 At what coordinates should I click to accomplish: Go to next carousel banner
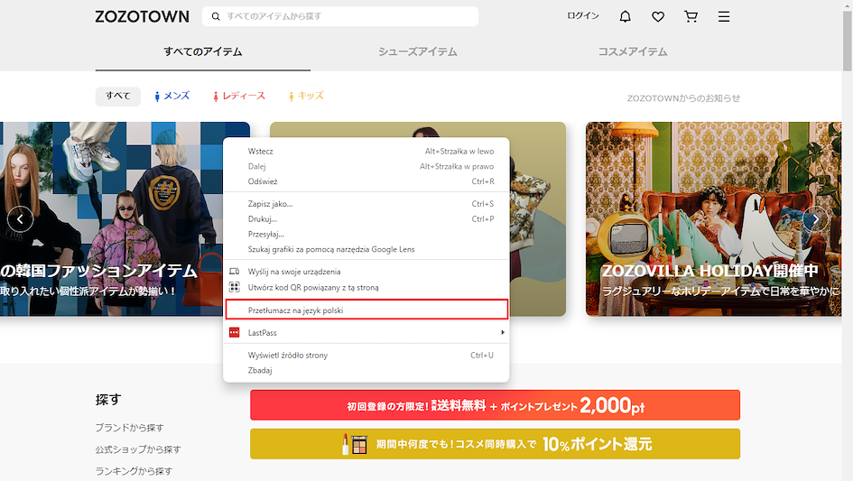pos(815,219)
